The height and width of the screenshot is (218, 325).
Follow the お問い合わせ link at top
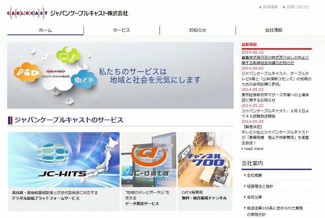(298, 7)
